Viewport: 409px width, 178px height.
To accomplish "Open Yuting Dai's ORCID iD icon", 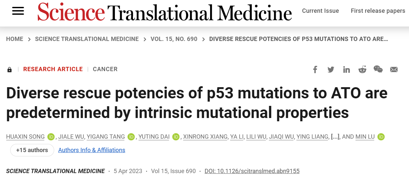I will pyautogui.click(x=176, y=137).
